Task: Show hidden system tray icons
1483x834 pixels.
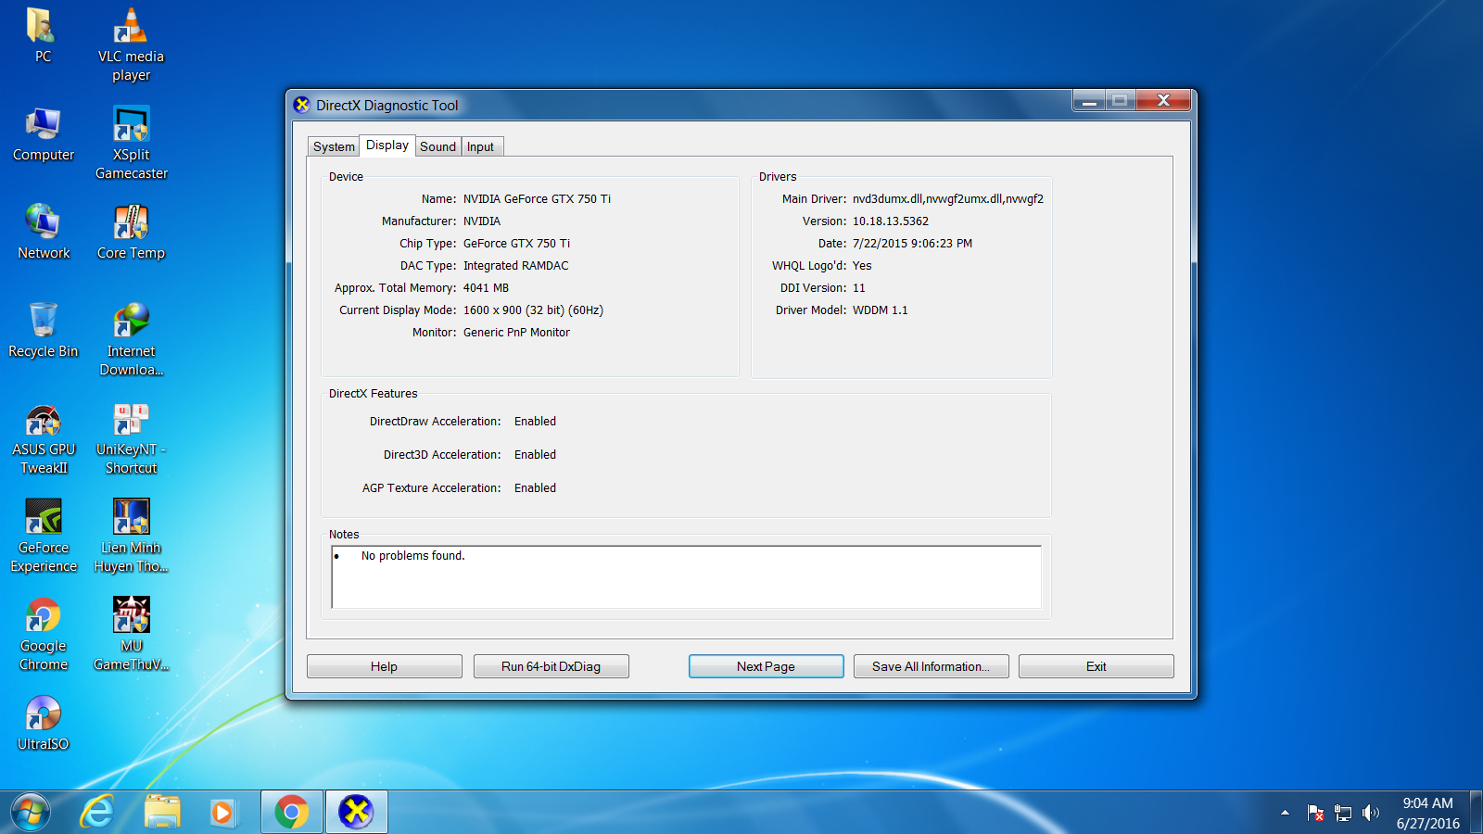Action: coord(1285,813)
